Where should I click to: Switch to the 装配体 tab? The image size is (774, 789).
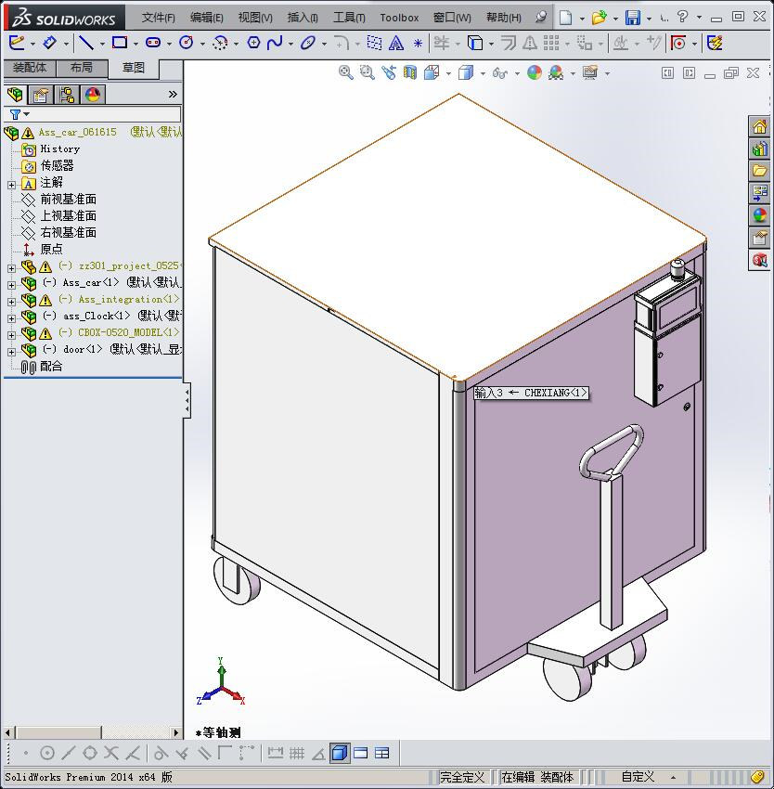[30, 68]
